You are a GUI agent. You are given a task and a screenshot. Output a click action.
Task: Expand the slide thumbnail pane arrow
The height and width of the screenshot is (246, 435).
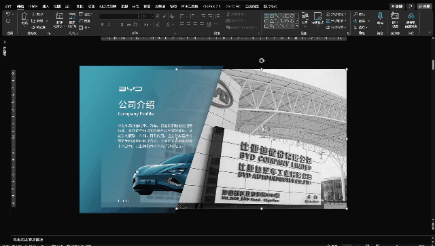[x=5, y=42]
